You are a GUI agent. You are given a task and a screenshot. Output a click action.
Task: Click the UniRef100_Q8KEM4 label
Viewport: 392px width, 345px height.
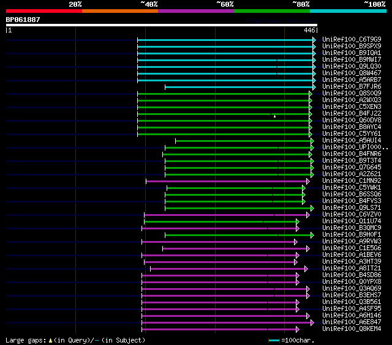coord(352,329)
